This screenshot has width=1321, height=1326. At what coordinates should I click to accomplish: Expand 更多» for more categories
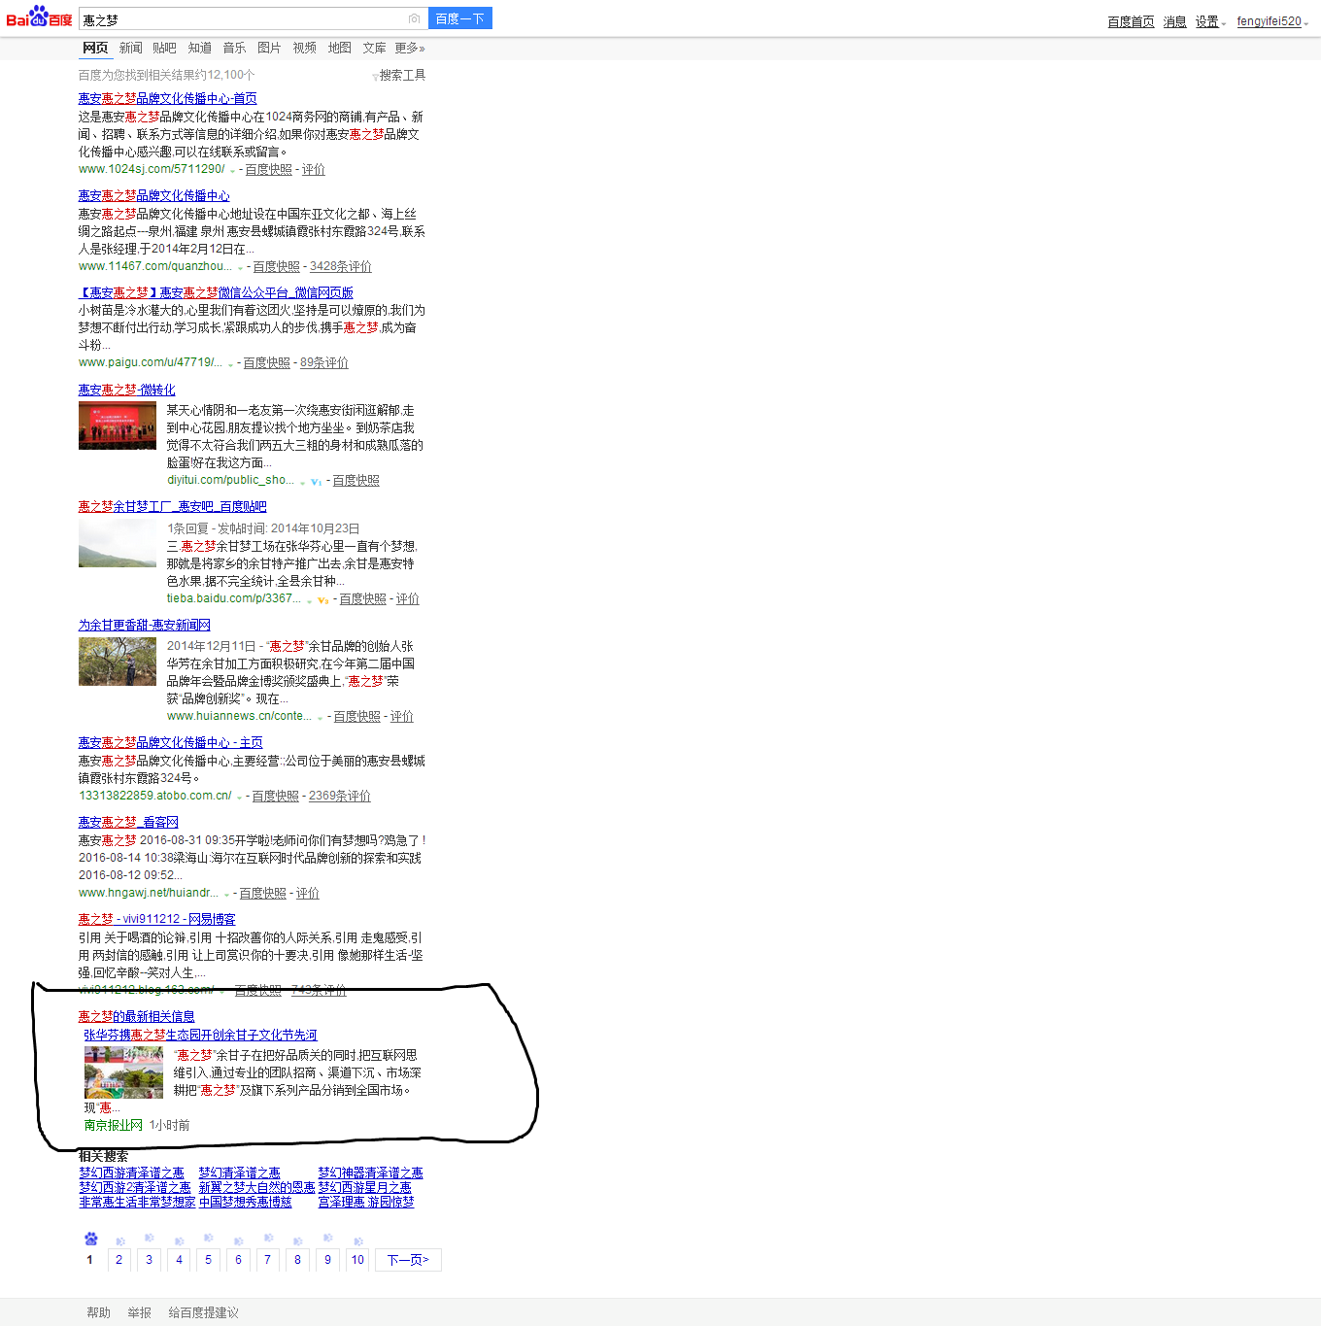[410, 48]
